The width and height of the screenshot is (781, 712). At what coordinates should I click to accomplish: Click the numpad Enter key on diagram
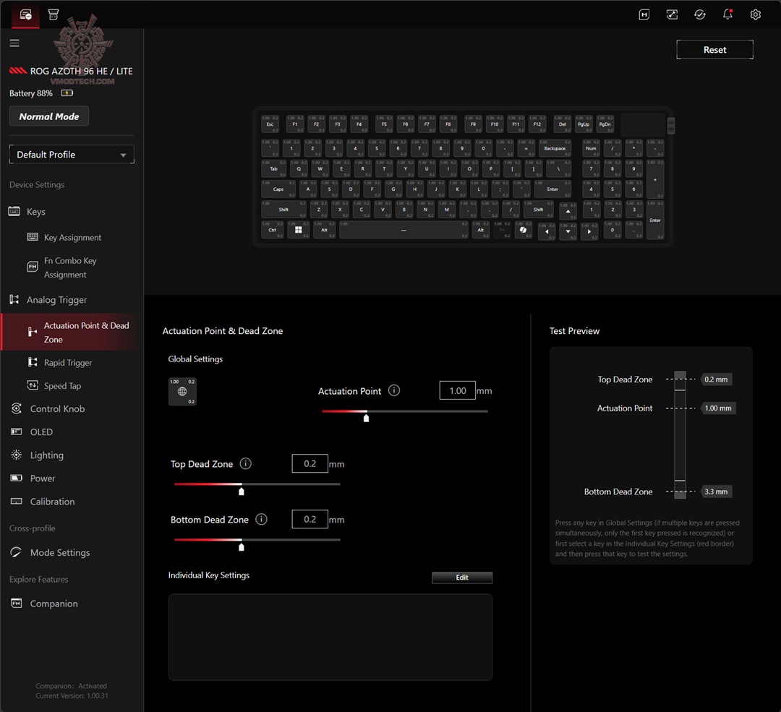click(655, 220)
